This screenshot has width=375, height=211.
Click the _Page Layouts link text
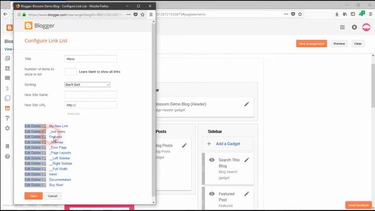click(60, 153)
